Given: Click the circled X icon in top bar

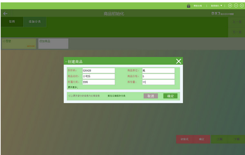Looking at the screenshot, I should tap(242, 5).
